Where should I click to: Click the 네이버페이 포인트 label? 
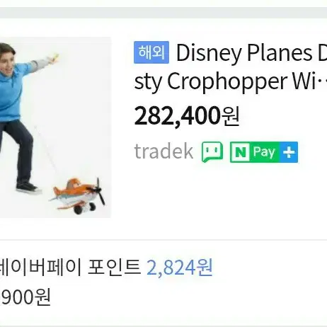click(70, 268)
